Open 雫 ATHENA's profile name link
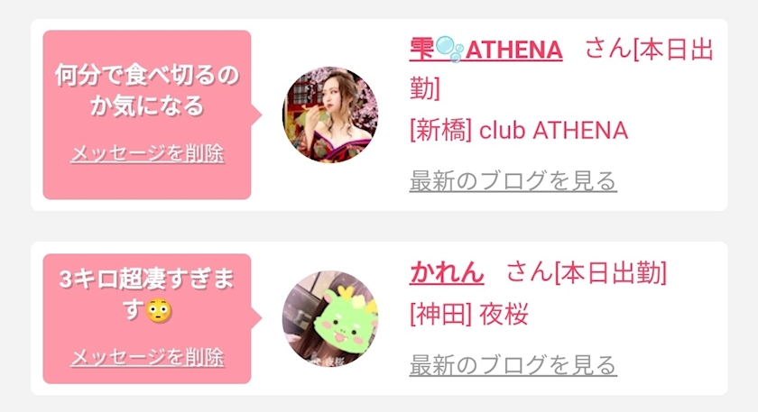 pos(485,50)
